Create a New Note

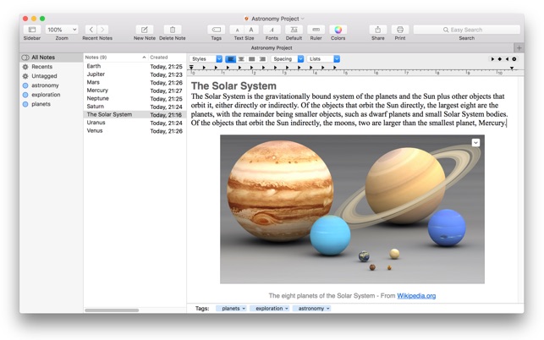[144, 30]
